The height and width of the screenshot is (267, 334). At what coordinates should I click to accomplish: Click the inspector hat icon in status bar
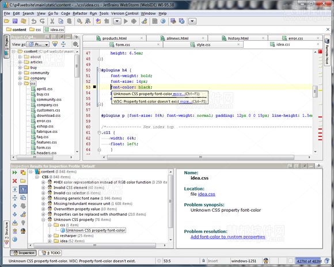265,261
